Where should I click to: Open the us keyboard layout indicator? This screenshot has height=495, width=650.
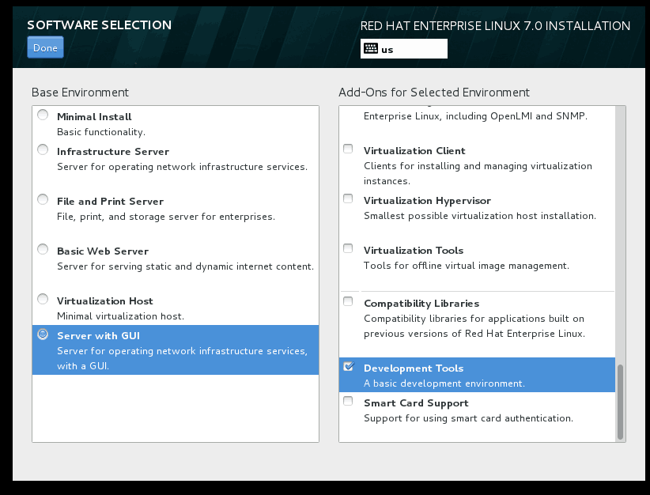(404, 49)
